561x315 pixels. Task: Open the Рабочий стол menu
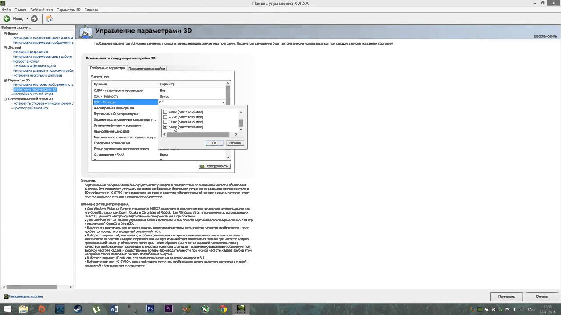(42, 10)
